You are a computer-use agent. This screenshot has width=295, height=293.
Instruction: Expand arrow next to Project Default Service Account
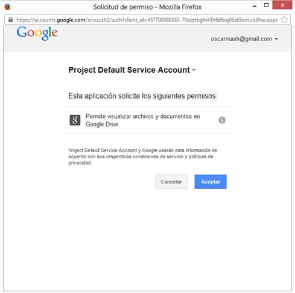pos(194,70)
